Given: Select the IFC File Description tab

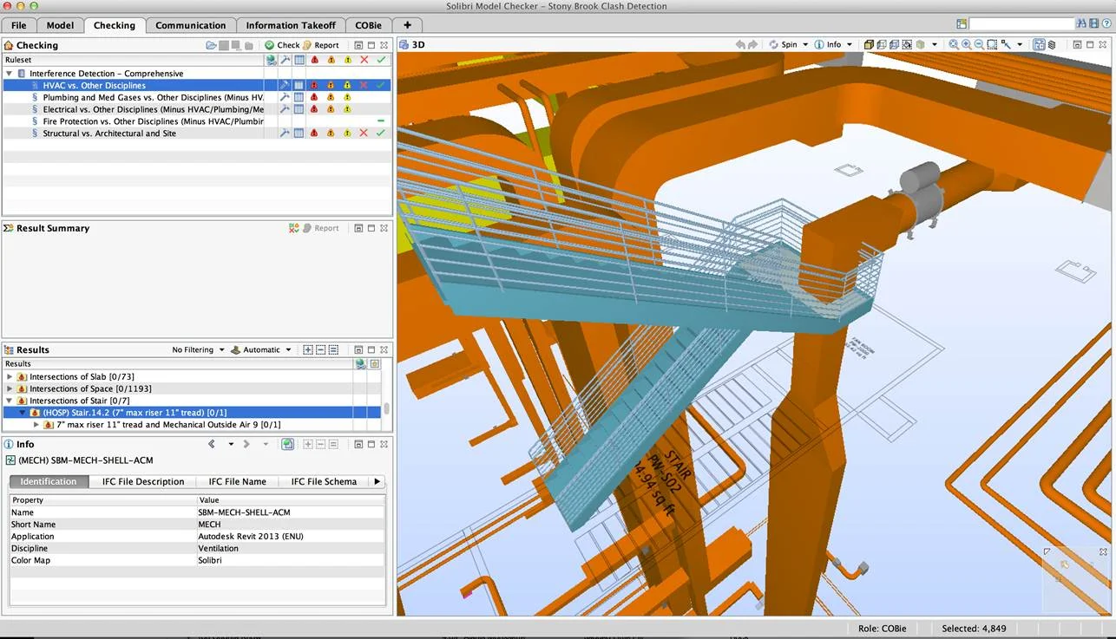Looking at the screenshot, I should pos(143,481).
